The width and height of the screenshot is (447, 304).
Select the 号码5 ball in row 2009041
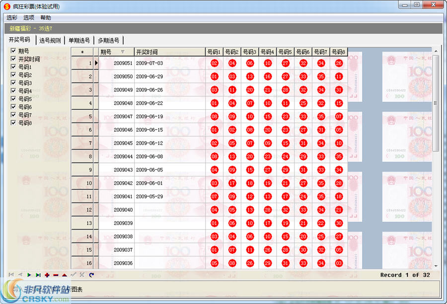coord(286,197)
